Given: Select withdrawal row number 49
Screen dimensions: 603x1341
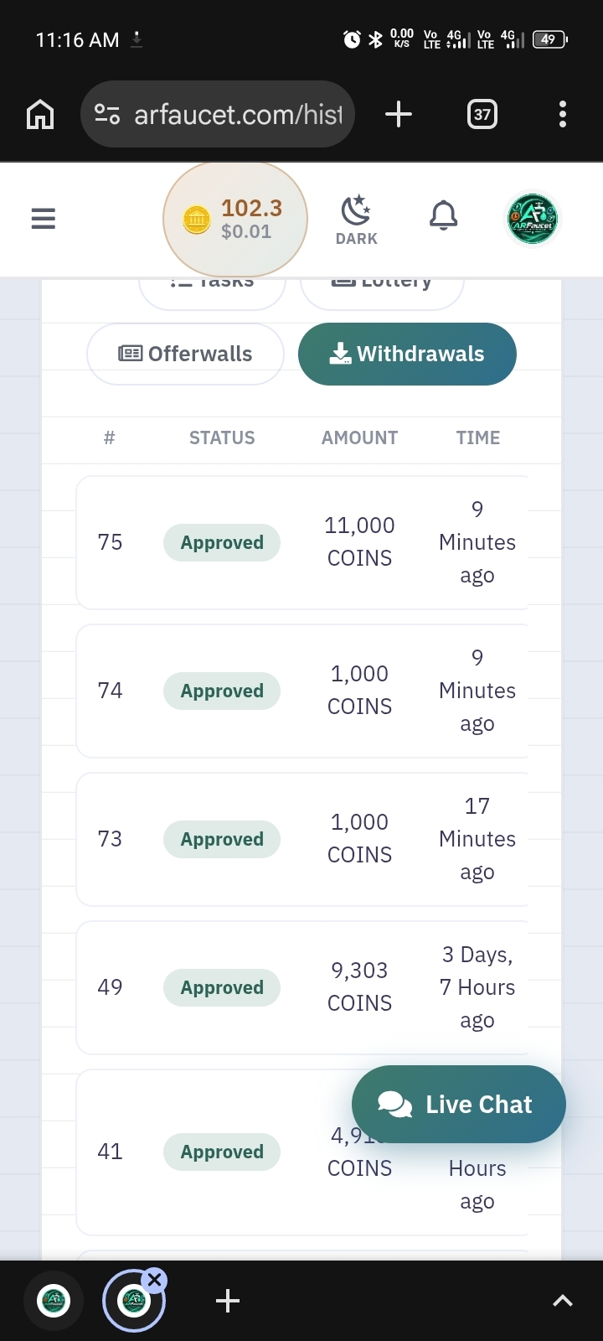Looking at the screenshot, I should tap(301, 987).
